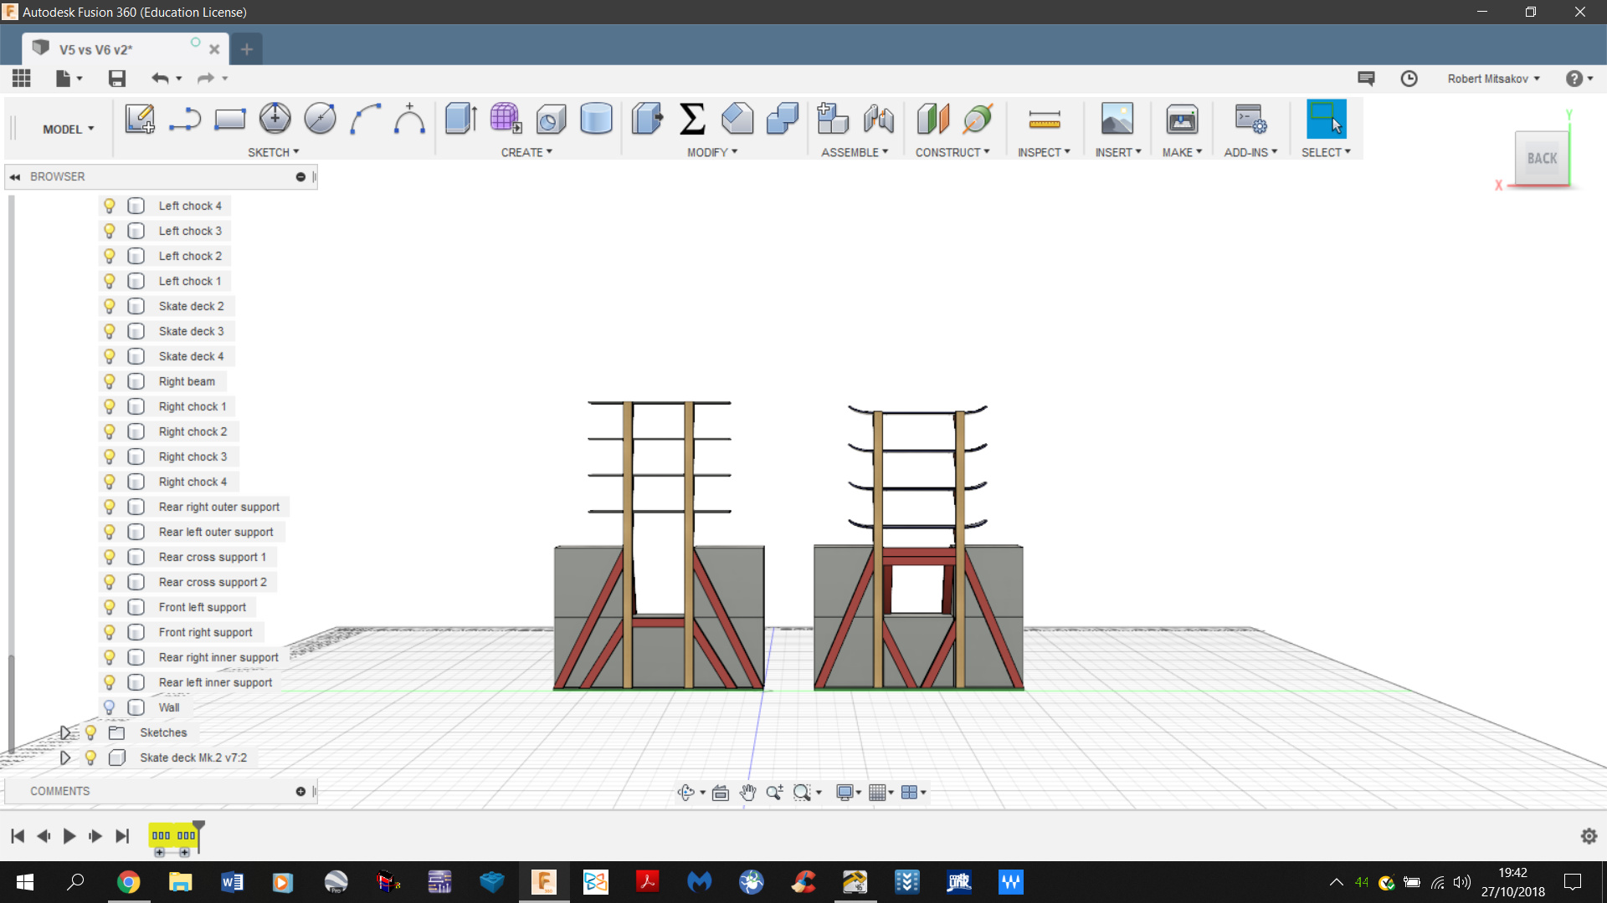This screenshot has height=903, width=1607.
Task: Expand the Sketches folder
Action: 65,732
